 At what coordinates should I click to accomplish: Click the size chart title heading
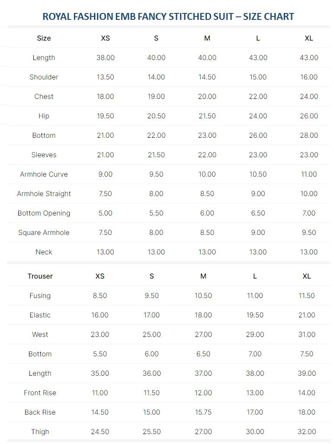click(x=168, y=16)
